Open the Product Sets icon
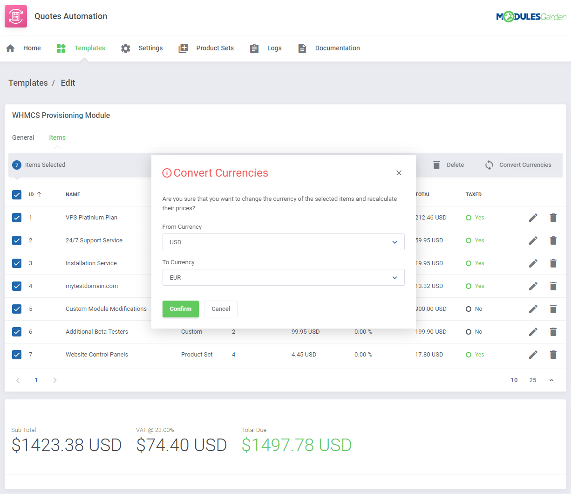This screenshot has width=571, height=494. coord(183,48)
